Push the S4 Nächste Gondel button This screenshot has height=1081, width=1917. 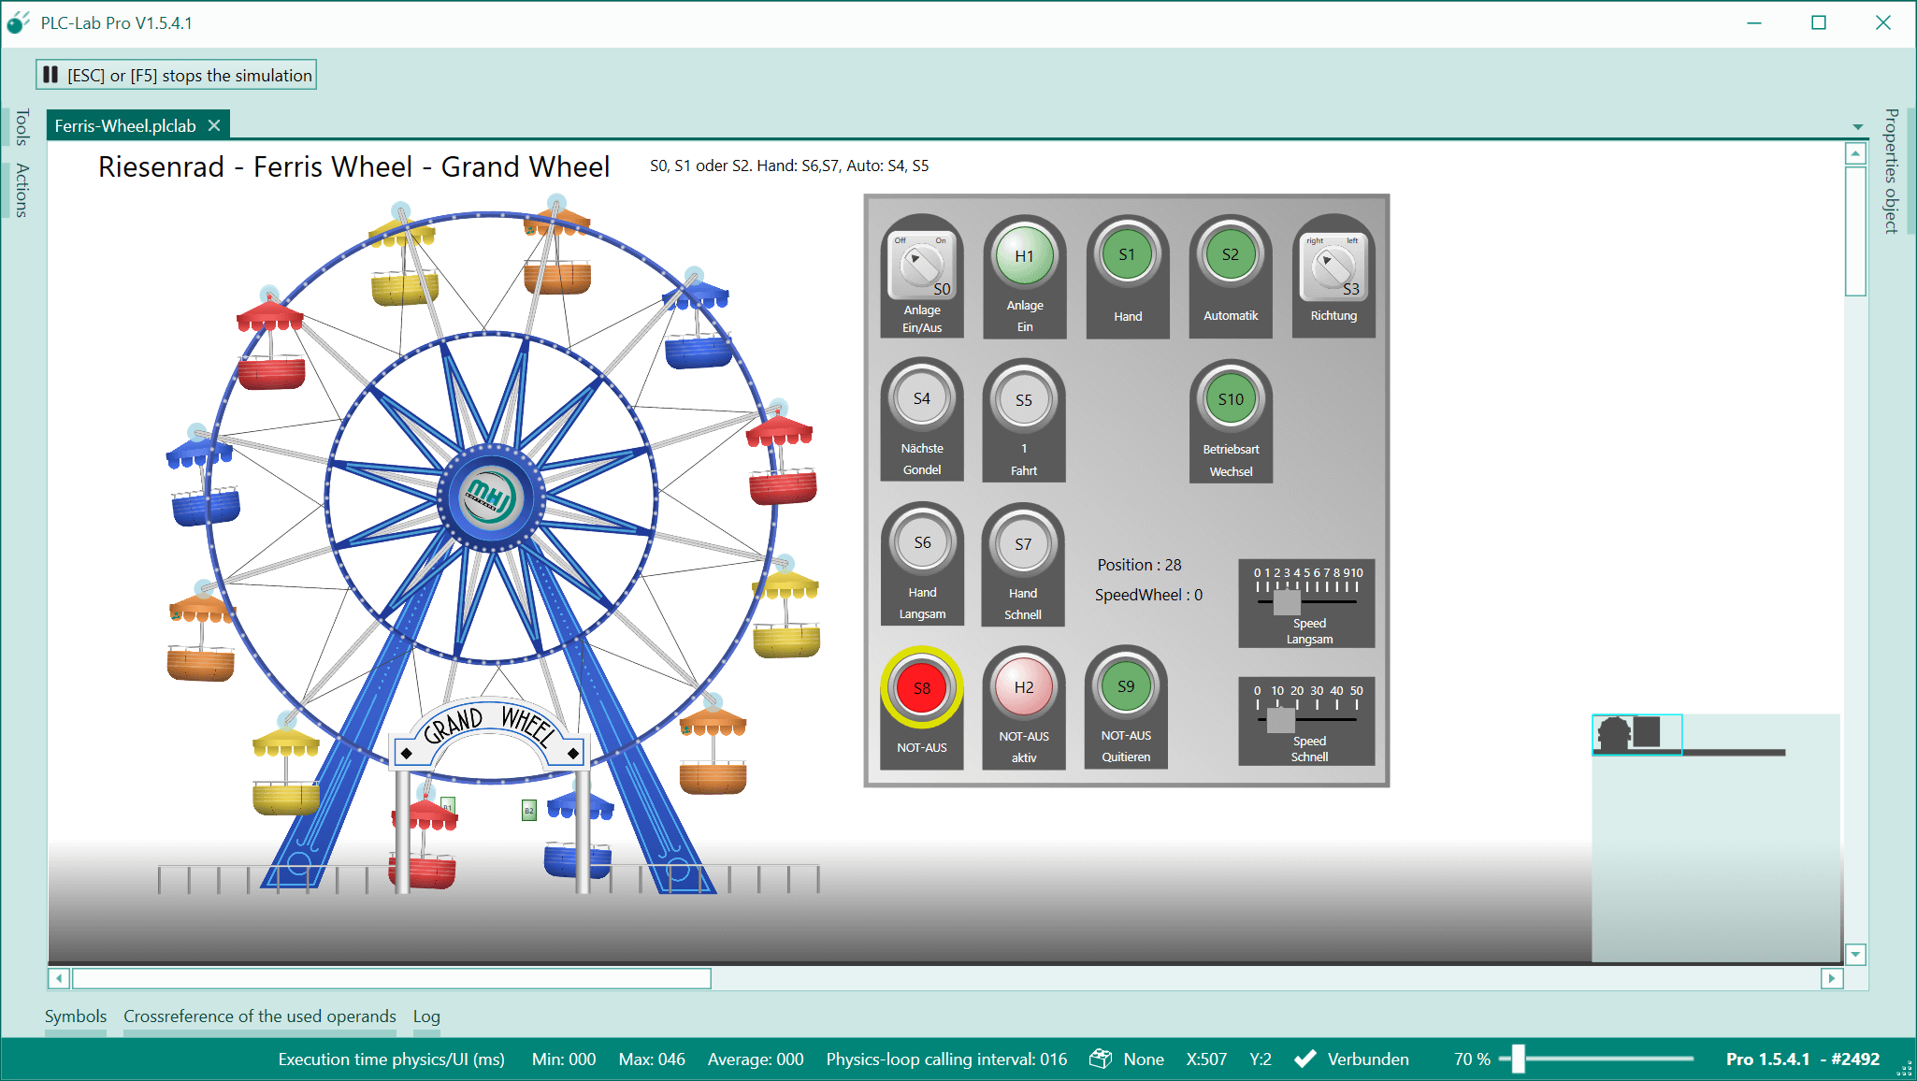922,398
